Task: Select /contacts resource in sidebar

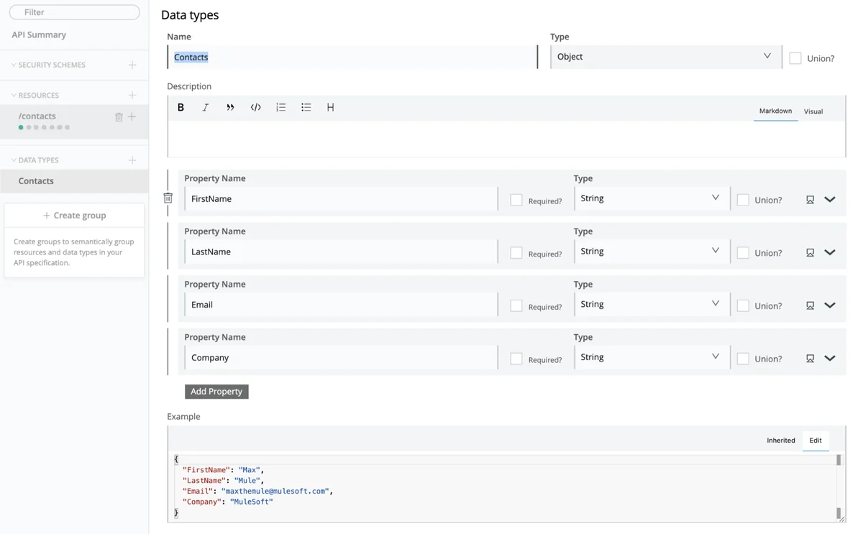Action: click(37, 116)
